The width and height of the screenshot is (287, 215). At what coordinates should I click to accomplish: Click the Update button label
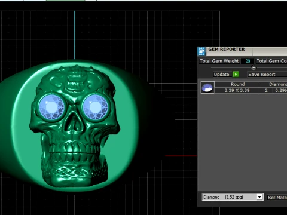coord(221,75)
